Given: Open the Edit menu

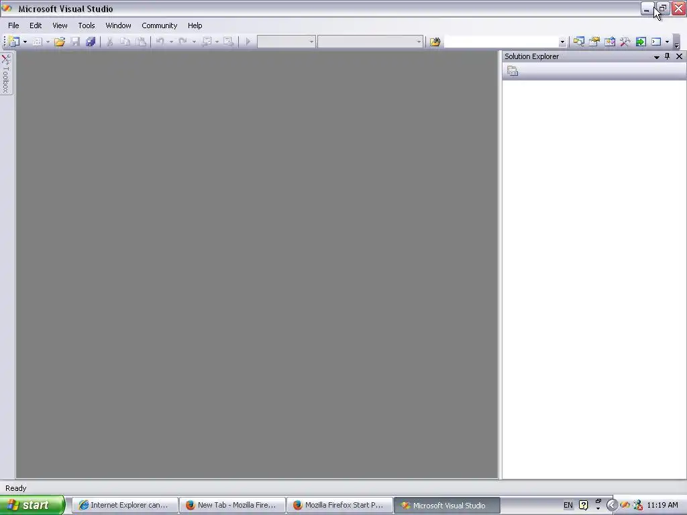Looking at the screenshot, I should point(36,25).
